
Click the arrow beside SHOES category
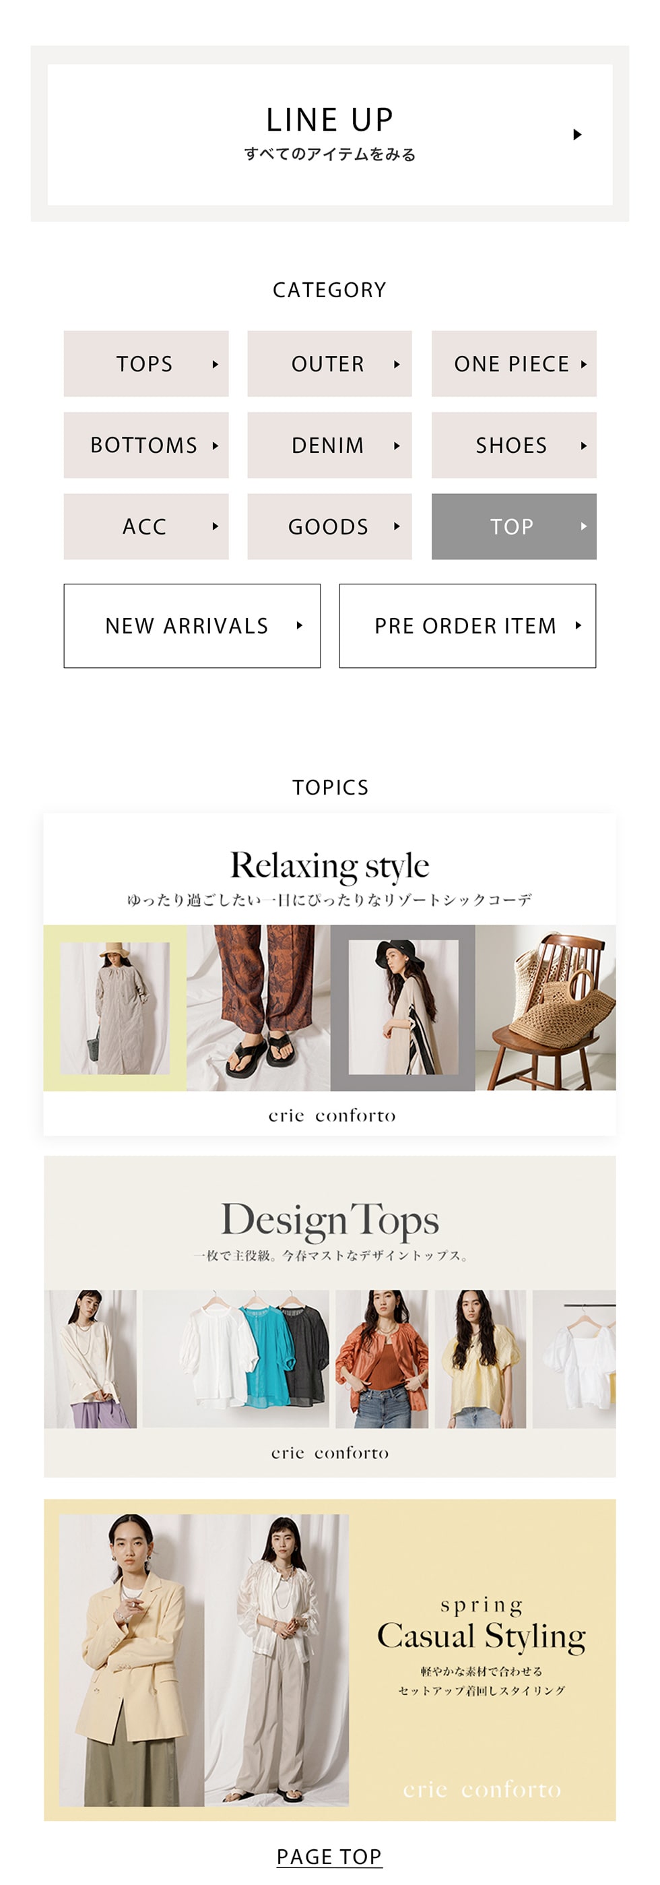584,445
